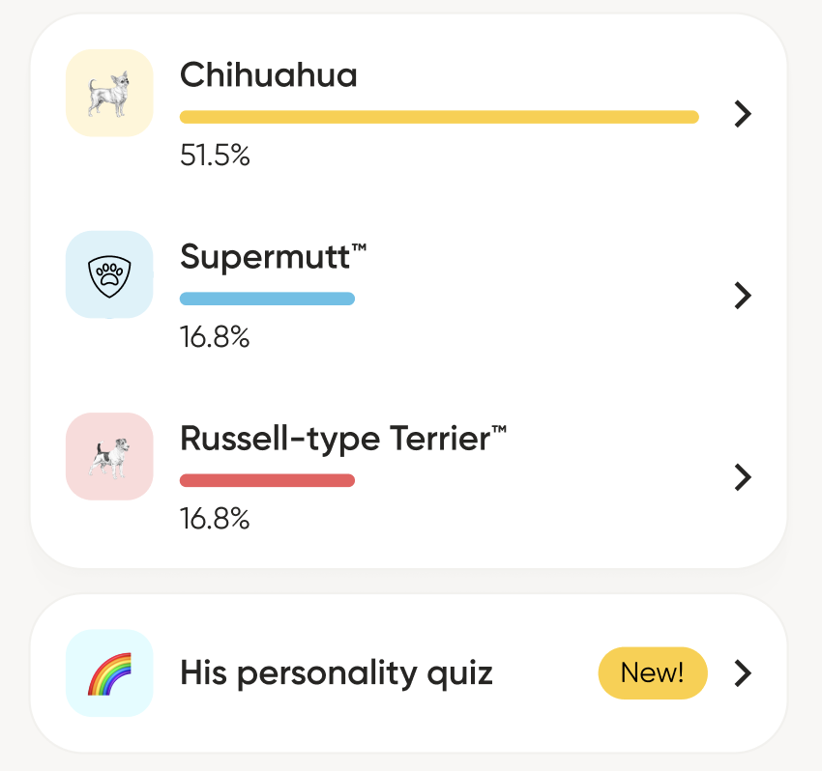This screenshot has height=771, width=822.
Task: Click the 51.5% percentage label
Action: point(214,156)
